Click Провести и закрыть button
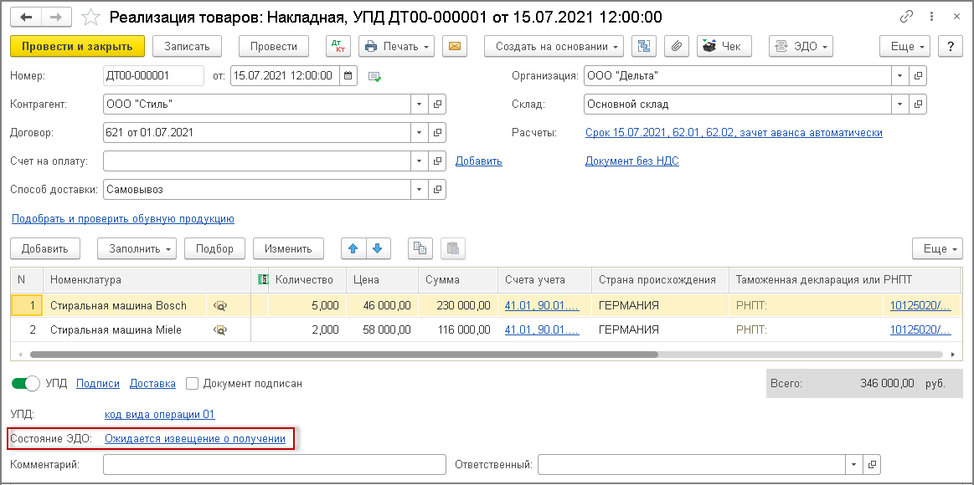 pyautogui.click(x=77, y=46)
